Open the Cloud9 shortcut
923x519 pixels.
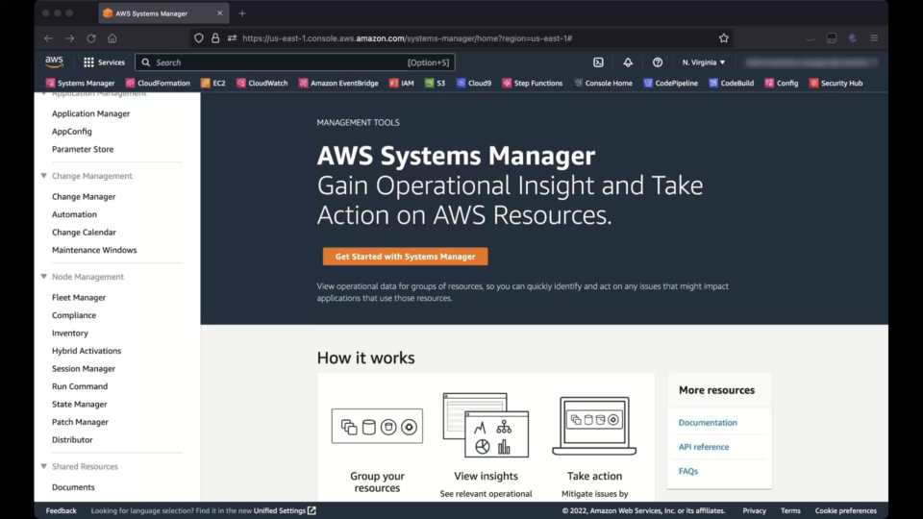coord(474,83)
